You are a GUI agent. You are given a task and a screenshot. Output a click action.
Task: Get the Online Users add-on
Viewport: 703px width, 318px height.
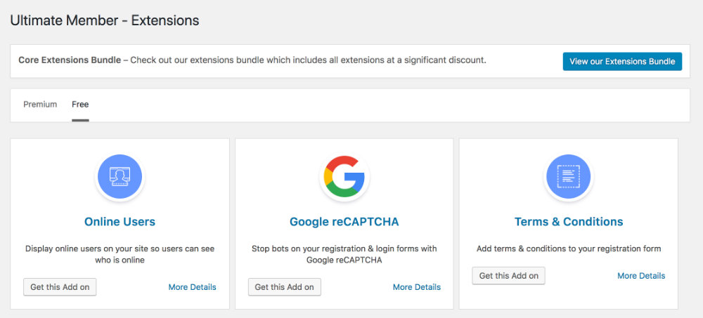60,287
